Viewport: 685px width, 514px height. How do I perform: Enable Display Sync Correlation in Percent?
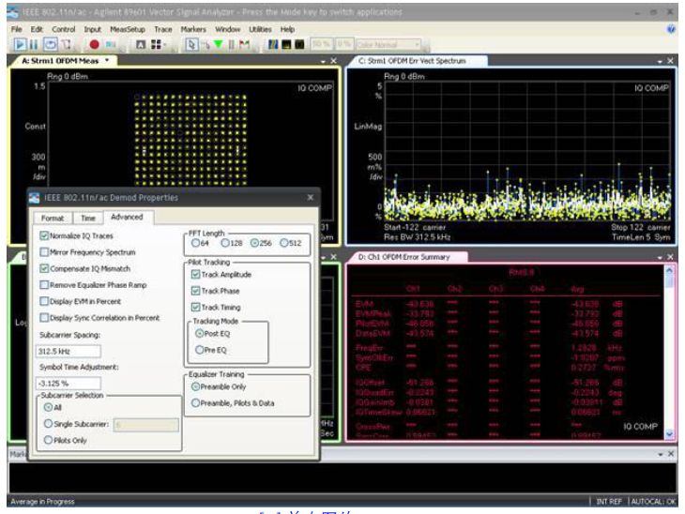point(44,317)
